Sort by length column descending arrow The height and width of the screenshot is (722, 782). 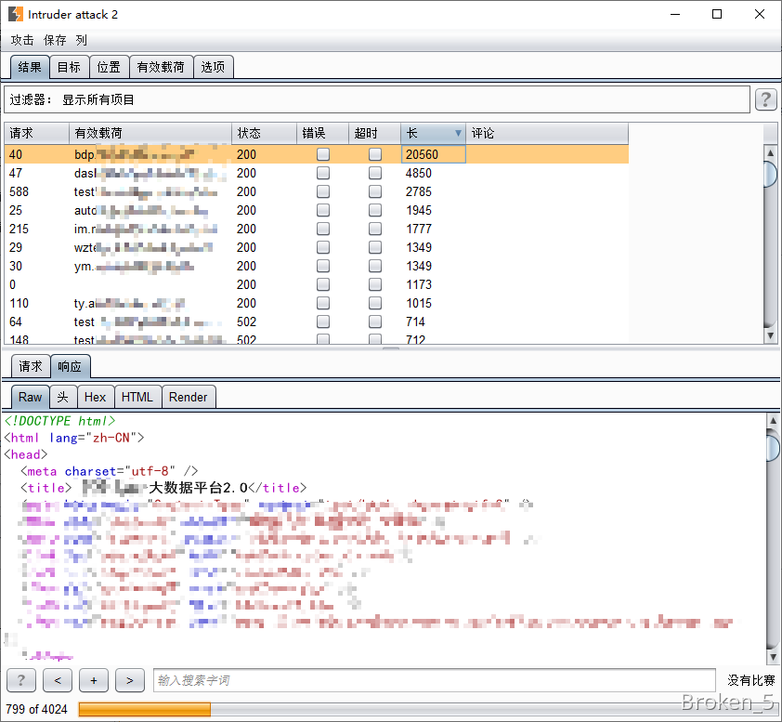click(x=458, y=134)
